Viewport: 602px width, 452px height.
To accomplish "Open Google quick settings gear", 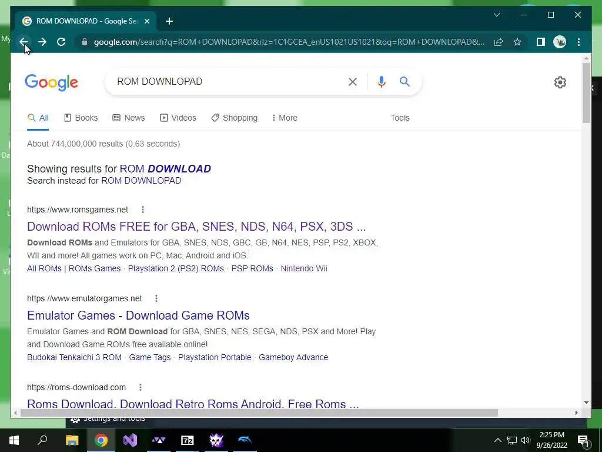I will (x=560, y=82).
